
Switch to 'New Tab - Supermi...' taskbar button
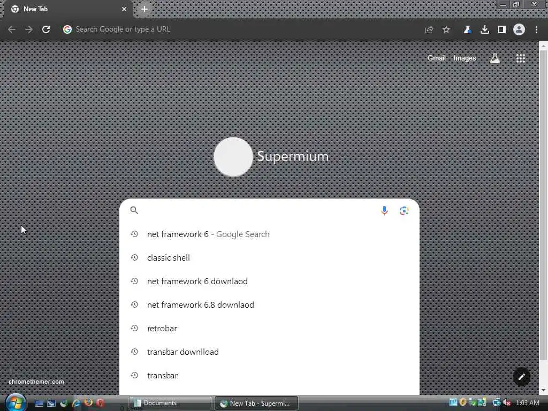256,404
